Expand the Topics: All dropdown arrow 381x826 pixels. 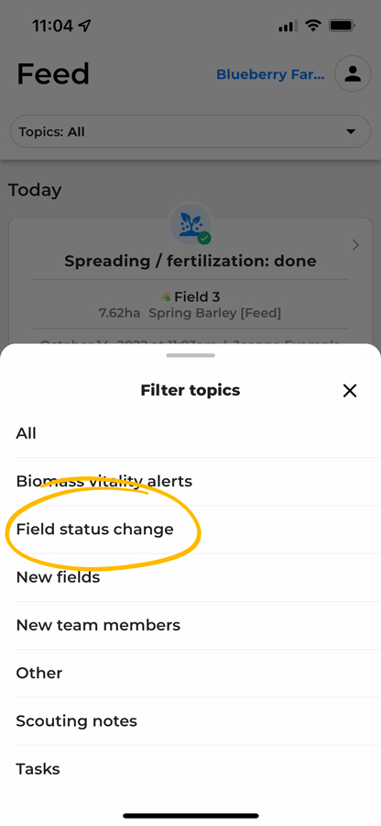[351, 131]
